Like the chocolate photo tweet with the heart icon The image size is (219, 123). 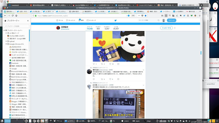pos(110,64)
